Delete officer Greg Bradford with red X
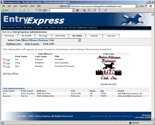 point(4,63)
